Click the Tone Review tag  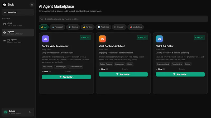[177, 64]
